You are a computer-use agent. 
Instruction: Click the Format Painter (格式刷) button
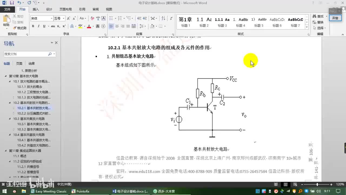pos(20,28)
